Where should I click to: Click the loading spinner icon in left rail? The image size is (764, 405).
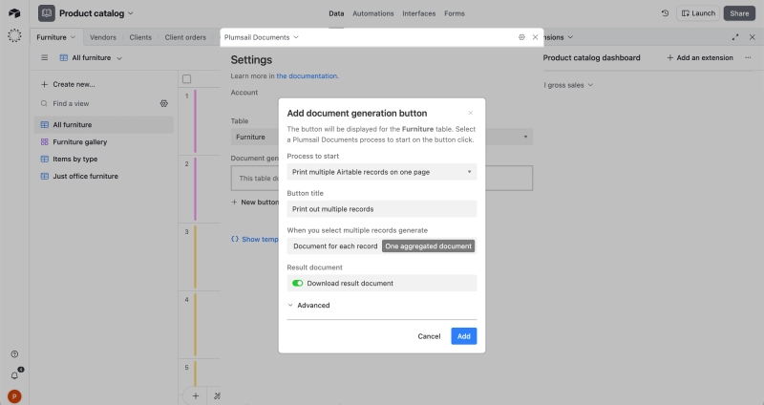(x=14, y=35)
